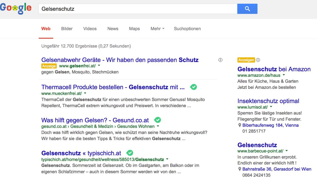This screenshot has height=178, width=317.
Task: Expand dropdown arrow next to www.barbecue-point.at
Action: pos(287,151)
